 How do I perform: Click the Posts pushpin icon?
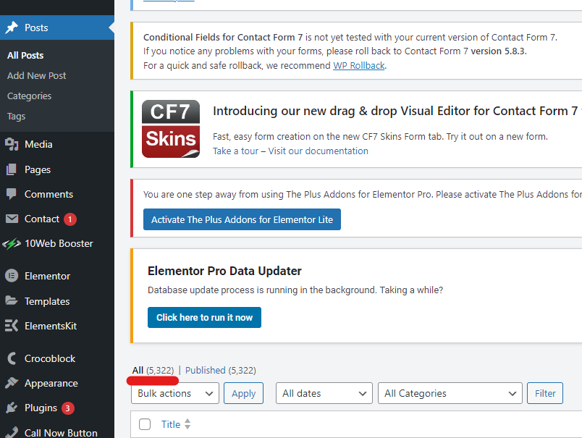point(12,28)
